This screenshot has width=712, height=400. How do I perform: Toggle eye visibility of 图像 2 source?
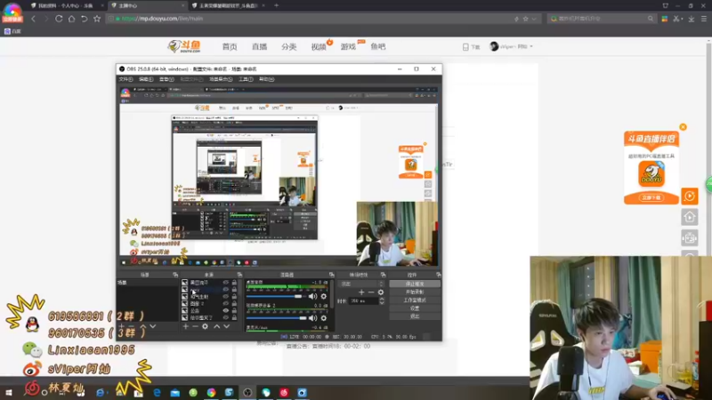point(226,303)
